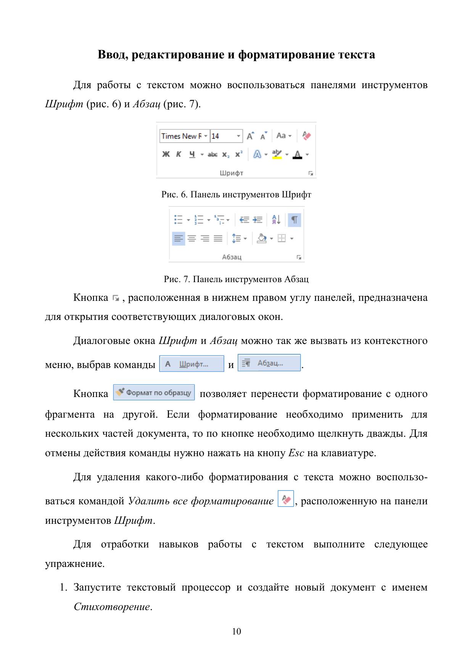Click the Формат по образцу button
The image size is (473, 670).
click(154, 392)
